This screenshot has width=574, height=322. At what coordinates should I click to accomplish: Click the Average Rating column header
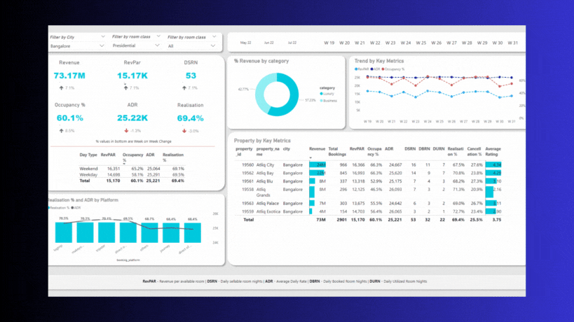pyautogui.click(x=492, y=151)
